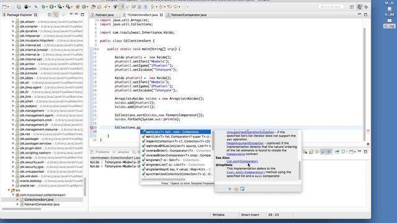Open the Comparable contract link
Image resolution: width=397 pixels, height=223 pixels.
[x=236, y=154]
